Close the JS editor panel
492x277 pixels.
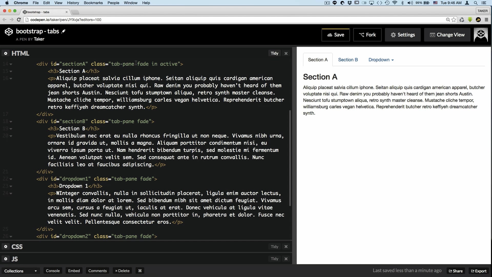click(286, 259)
